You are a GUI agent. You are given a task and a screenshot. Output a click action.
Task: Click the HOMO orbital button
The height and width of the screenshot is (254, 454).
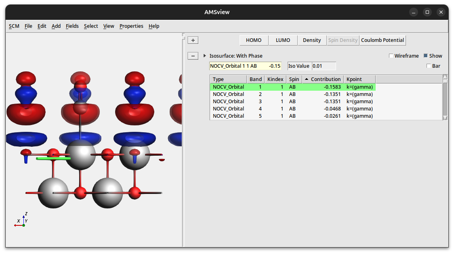(254, 40)
